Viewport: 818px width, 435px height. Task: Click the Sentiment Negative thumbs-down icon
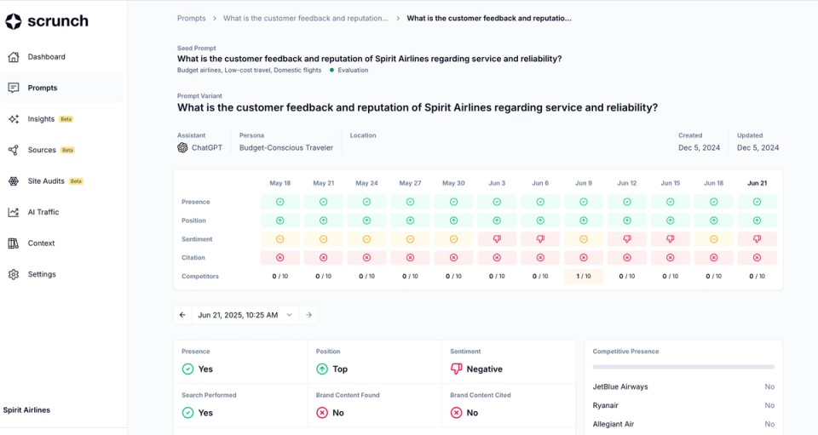[457, 369]
